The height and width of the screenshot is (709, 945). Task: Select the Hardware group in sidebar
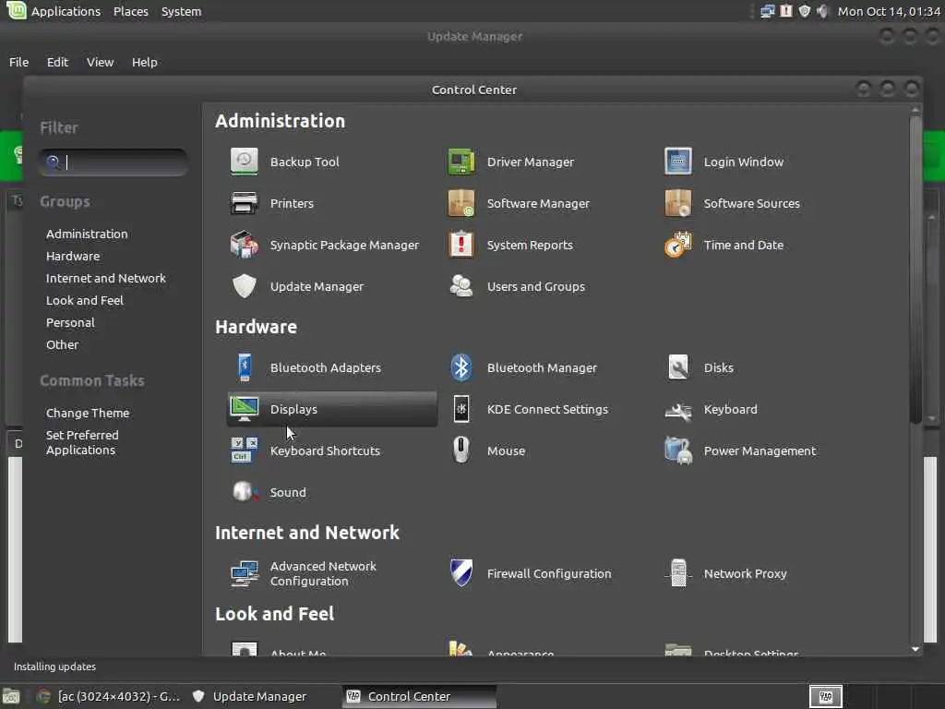click(x=73, y=257)
